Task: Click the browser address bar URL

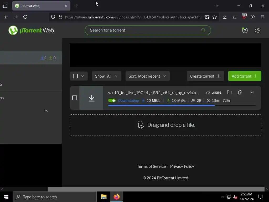Action: 133,17
